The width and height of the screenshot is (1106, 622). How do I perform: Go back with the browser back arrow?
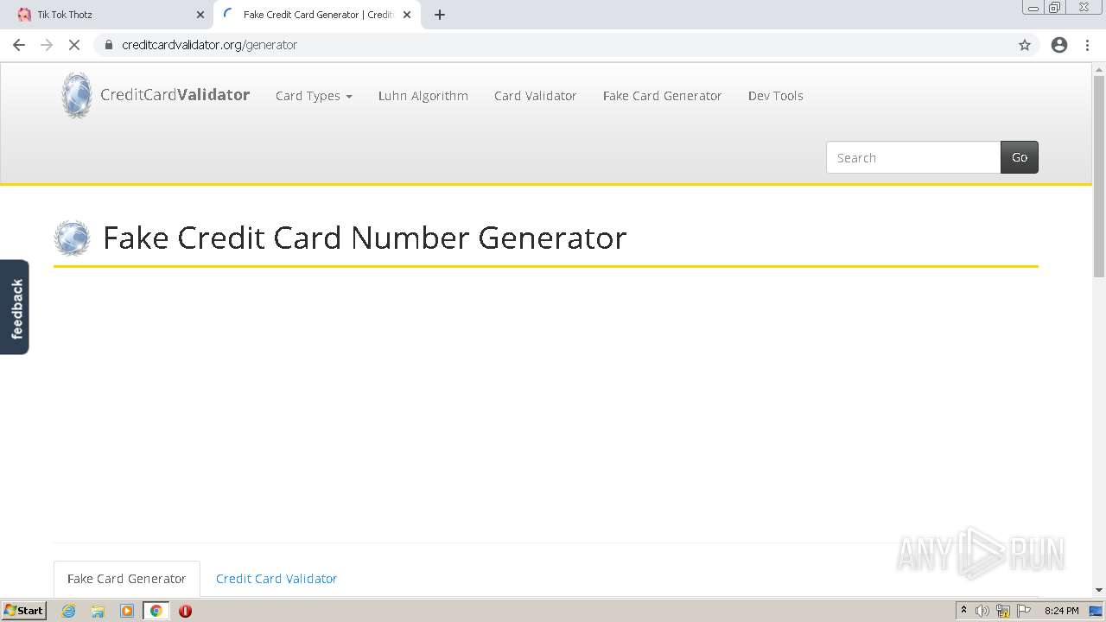(19, 45)
